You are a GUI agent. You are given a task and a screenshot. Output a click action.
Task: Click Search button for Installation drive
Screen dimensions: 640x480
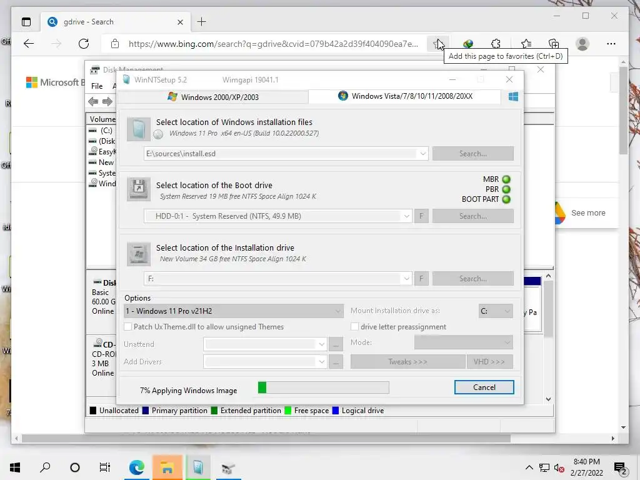coord(472,279)
